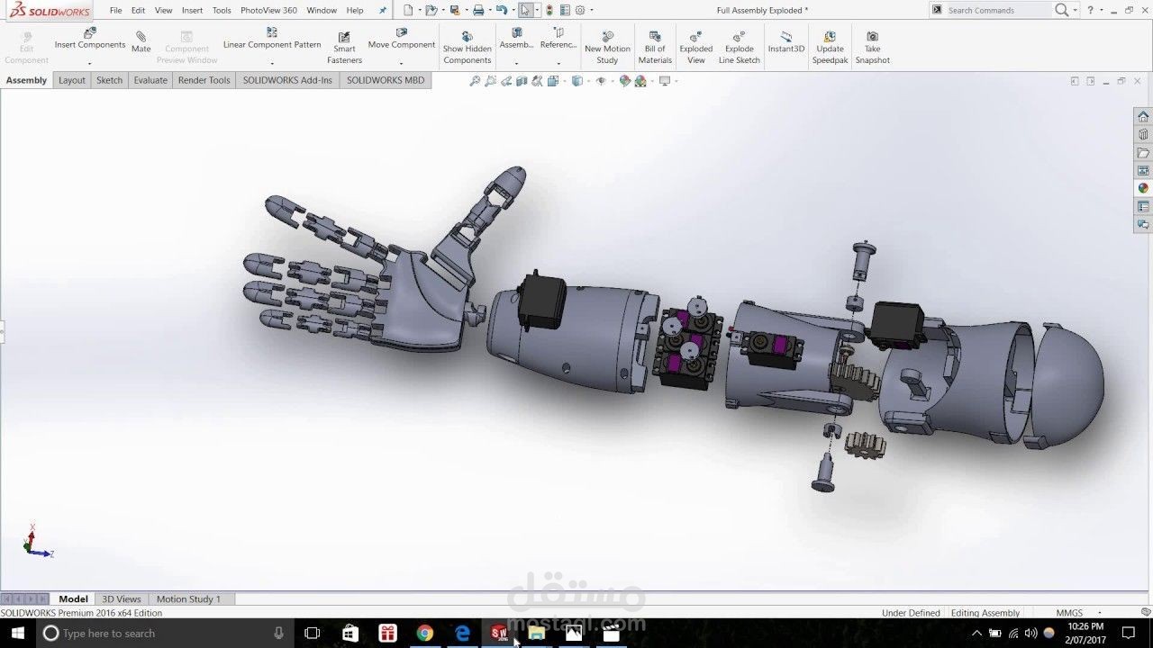
Task: Expand Linear Component Pattern dropdown arrow
Action: click(x=272, y=63)
